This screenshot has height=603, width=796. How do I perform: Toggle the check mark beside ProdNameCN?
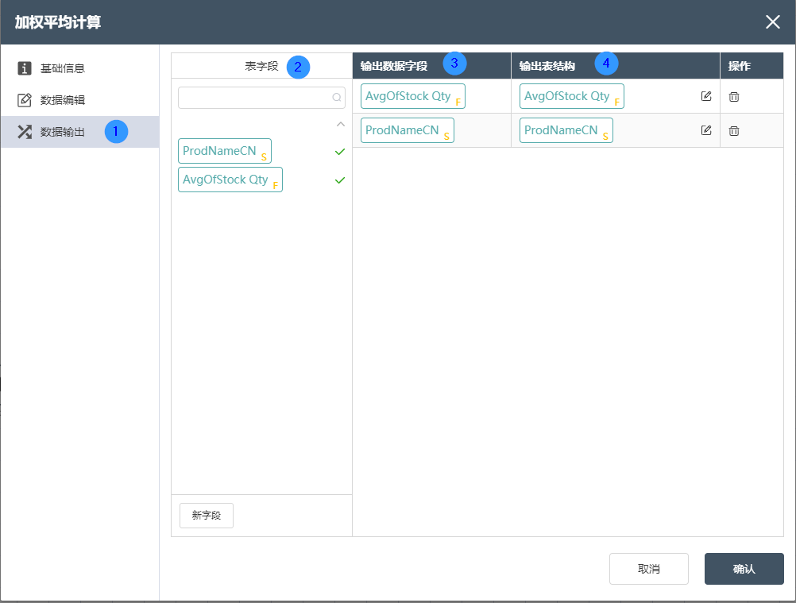340,151
